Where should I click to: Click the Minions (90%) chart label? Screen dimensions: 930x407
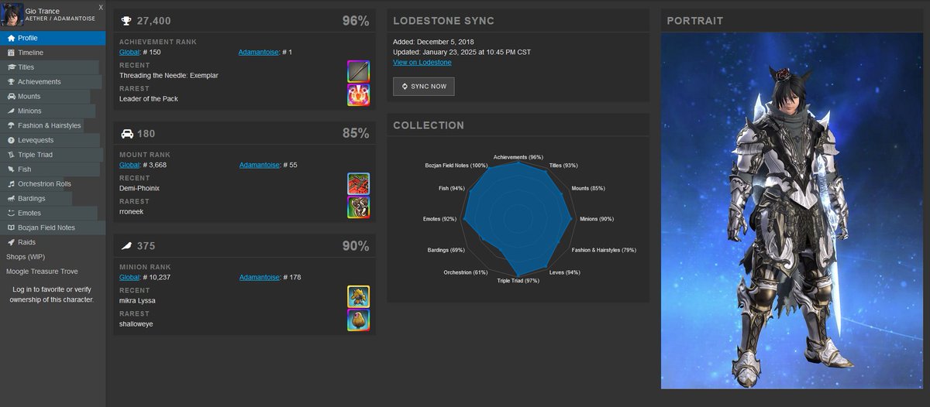597,219
